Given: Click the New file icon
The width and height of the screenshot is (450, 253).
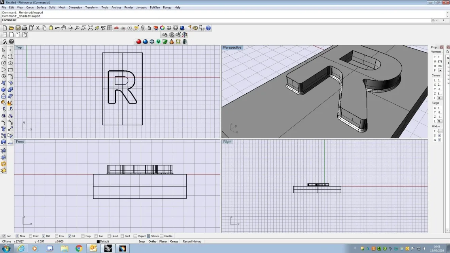Looking at the screenshot, I should [x=5, y=28].
